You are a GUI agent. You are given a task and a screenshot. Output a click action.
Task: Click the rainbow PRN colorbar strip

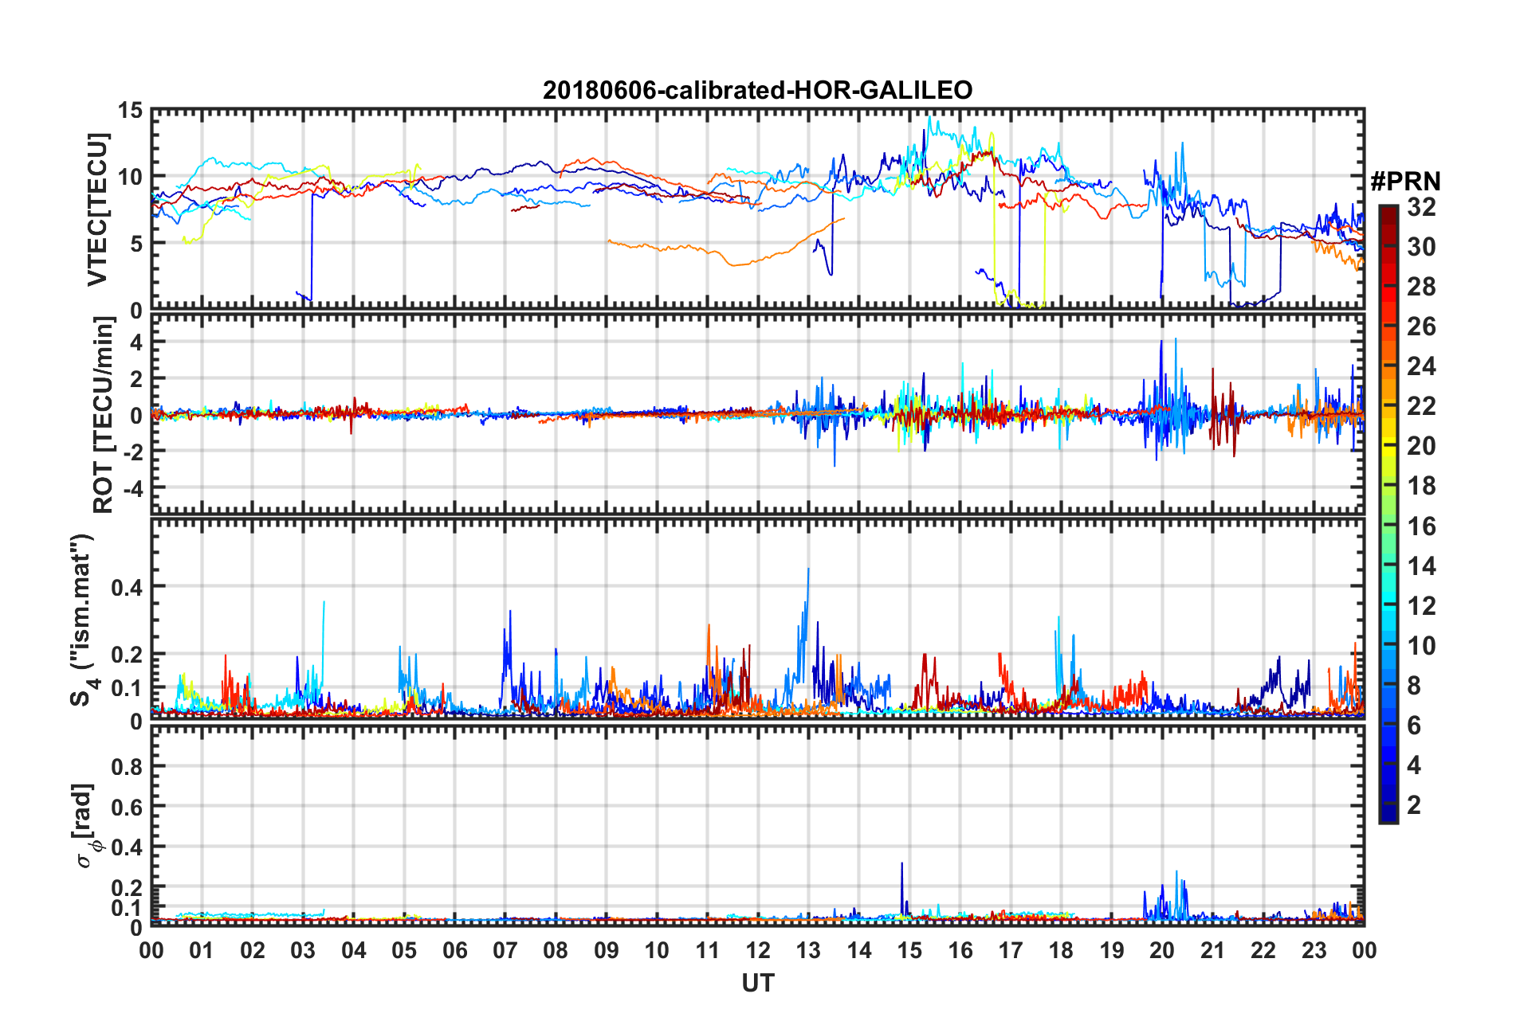(1388, 514)
